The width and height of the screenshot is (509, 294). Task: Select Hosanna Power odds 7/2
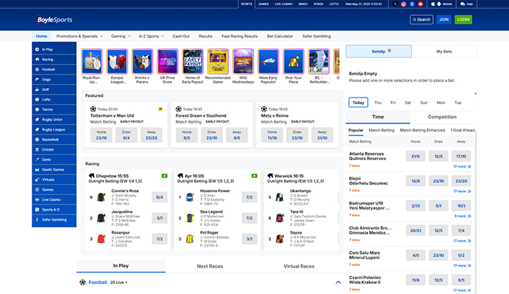249,197
